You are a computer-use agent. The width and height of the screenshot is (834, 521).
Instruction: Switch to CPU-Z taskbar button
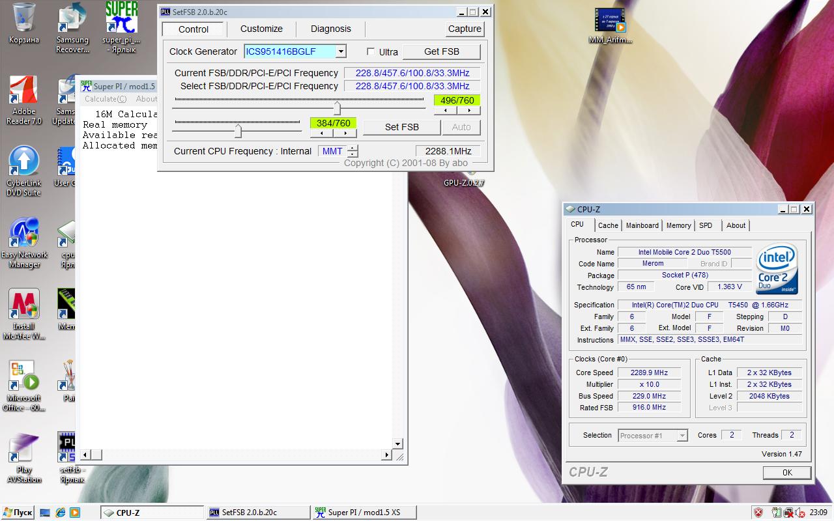point(152,513)
